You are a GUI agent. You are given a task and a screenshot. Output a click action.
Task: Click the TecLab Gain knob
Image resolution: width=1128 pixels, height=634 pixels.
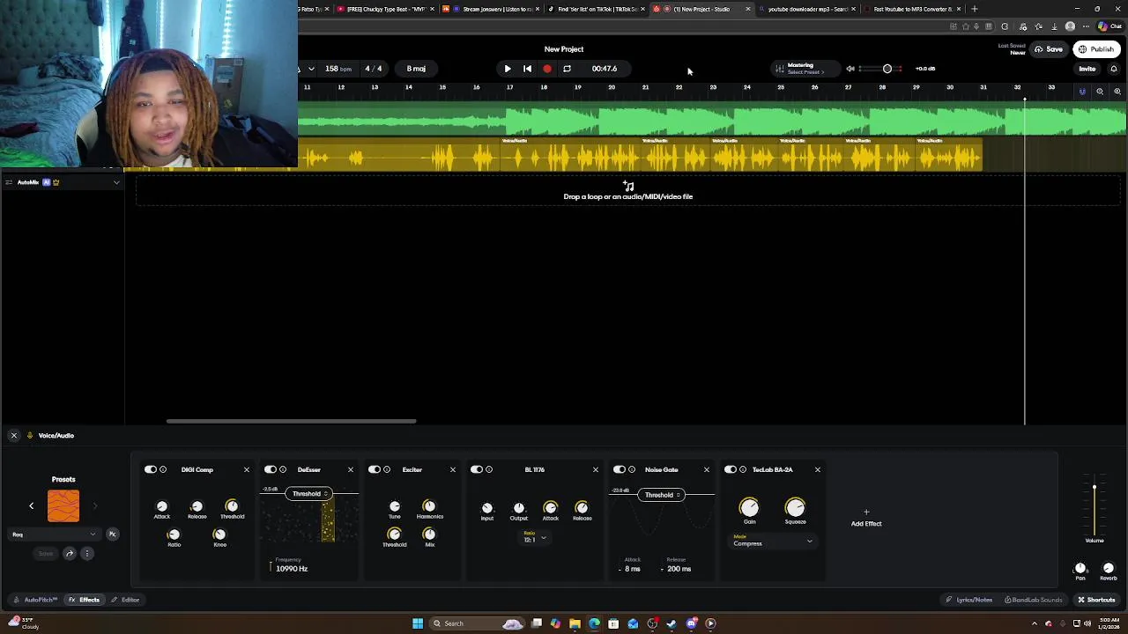point(749,507)
